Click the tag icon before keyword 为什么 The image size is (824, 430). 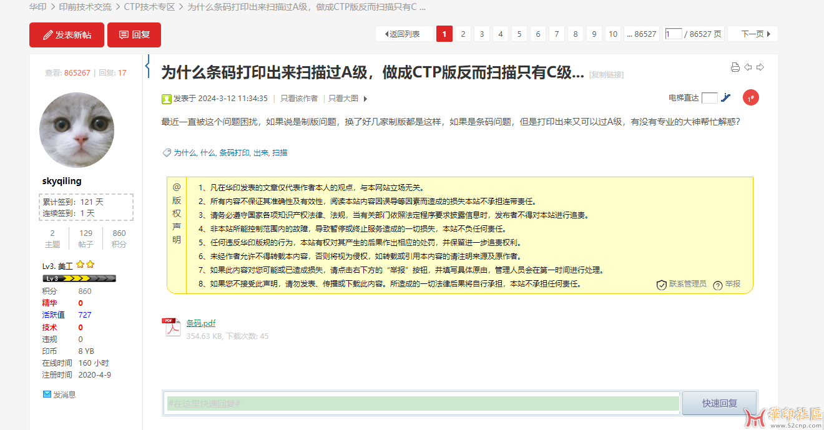[166, 152]
